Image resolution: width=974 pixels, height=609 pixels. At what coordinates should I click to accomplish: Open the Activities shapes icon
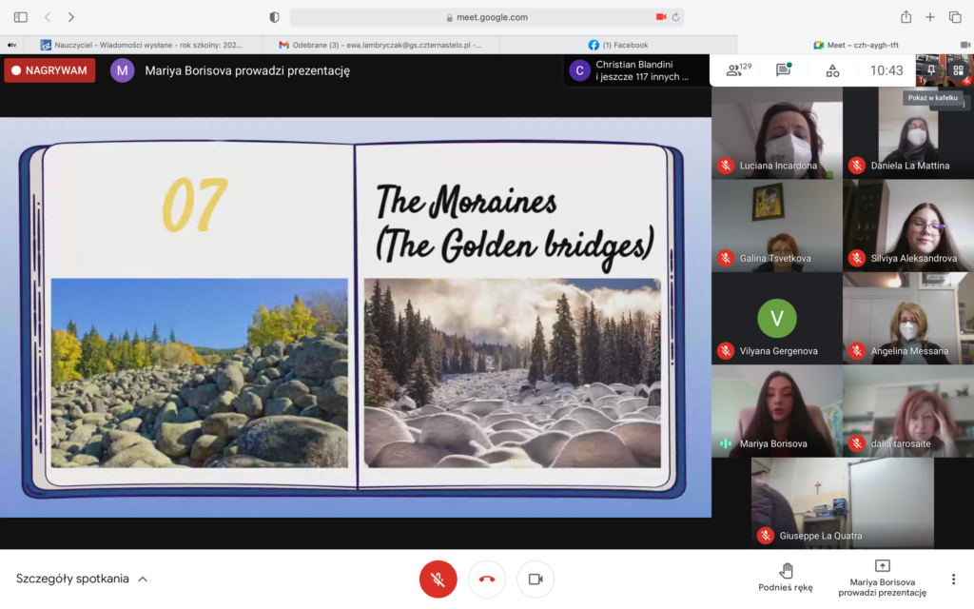[x=832, y=70]
